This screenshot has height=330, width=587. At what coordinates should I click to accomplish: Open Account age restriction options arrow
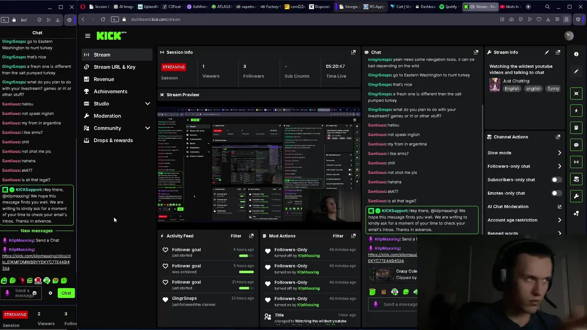point(559,220)
